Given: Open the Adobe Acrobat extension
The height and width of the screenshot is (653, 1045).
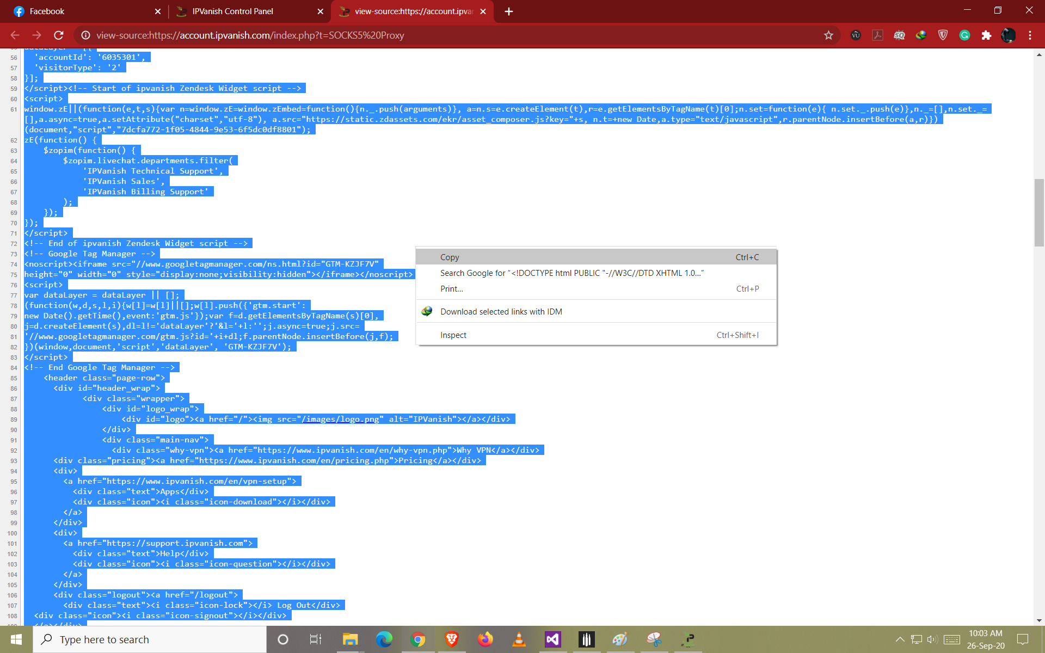Looking at the screenshot, I should (x=877, y=35).
